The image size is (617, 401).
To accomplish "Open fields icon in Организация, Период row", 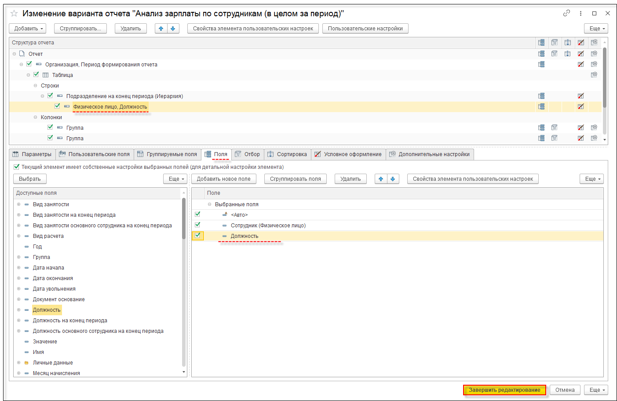I will pos(541,64).
